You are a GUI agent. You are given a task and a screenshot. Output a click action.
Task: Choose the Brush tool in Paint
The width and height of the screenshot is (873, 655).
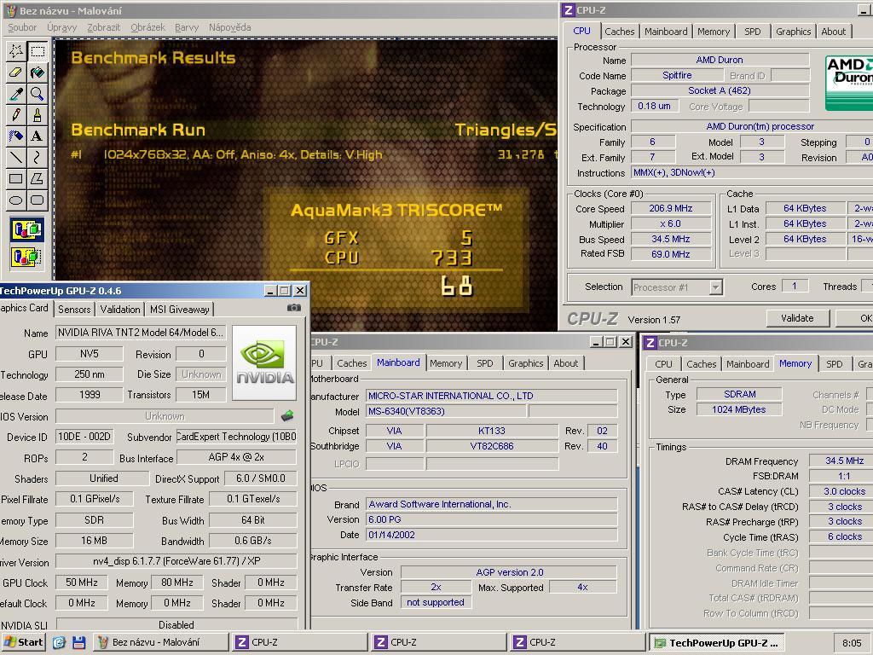pyautogui.click(x=38, y=115)
